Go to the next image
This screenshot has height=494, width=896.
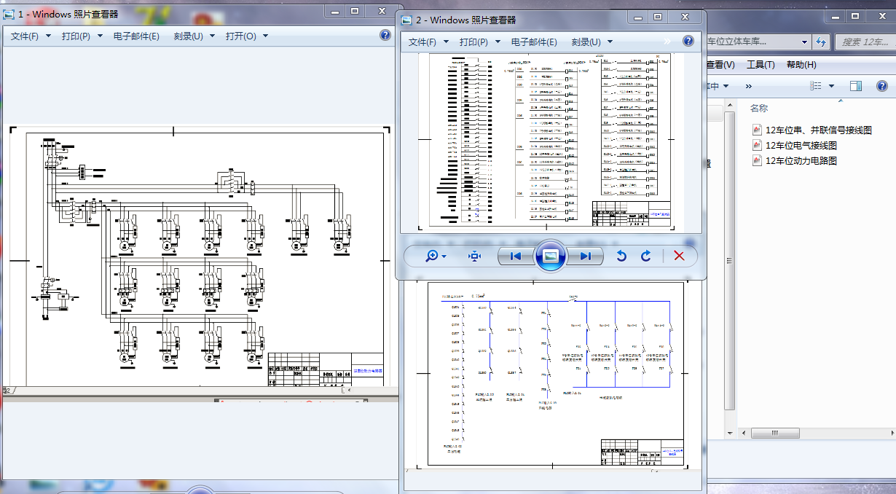click(x=586, y=256)
